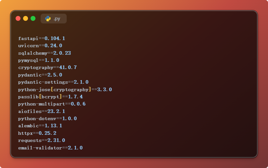This screenshot has height=168, width=268.
Task: Click the red close window dot
Action: coord(18,19)
